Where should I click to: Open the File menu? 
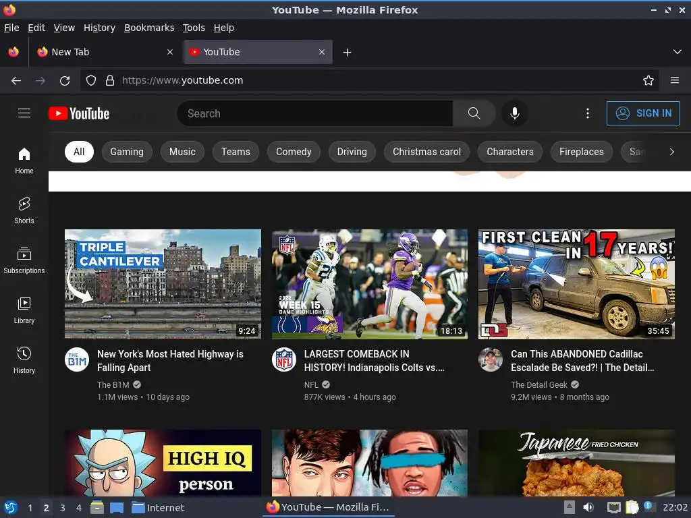[11, 28]
